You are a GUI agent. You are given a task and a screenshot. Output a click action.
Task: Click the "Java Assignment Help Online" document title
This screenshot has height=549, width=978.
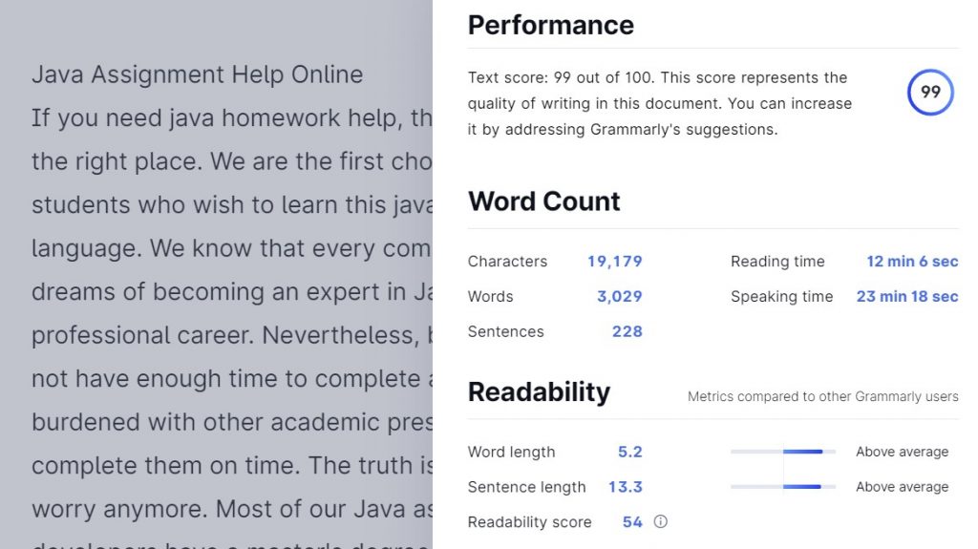pyautogui.click(x=197, y=74)
